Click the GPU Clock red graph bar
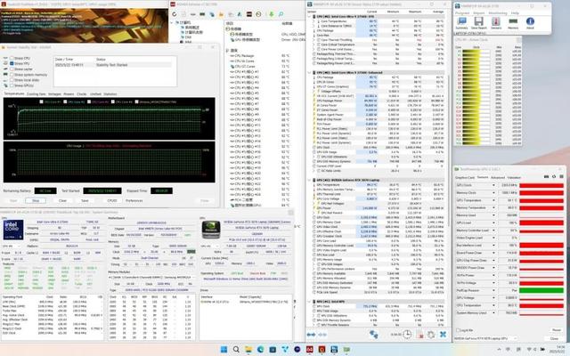 coord(541,185)
